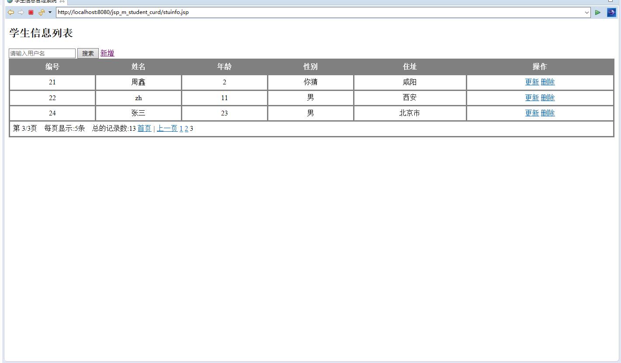Click the 请输入用户名 search input field
Image resolution: width=621 pixels, height=363 pixels.
pos(42,53)
